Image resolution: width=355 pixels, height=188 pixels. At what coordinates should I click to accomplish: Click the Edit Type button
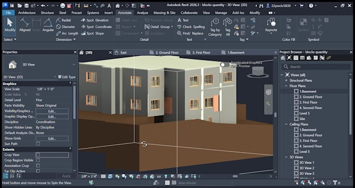pyautogui.click(x=67, y=77)
